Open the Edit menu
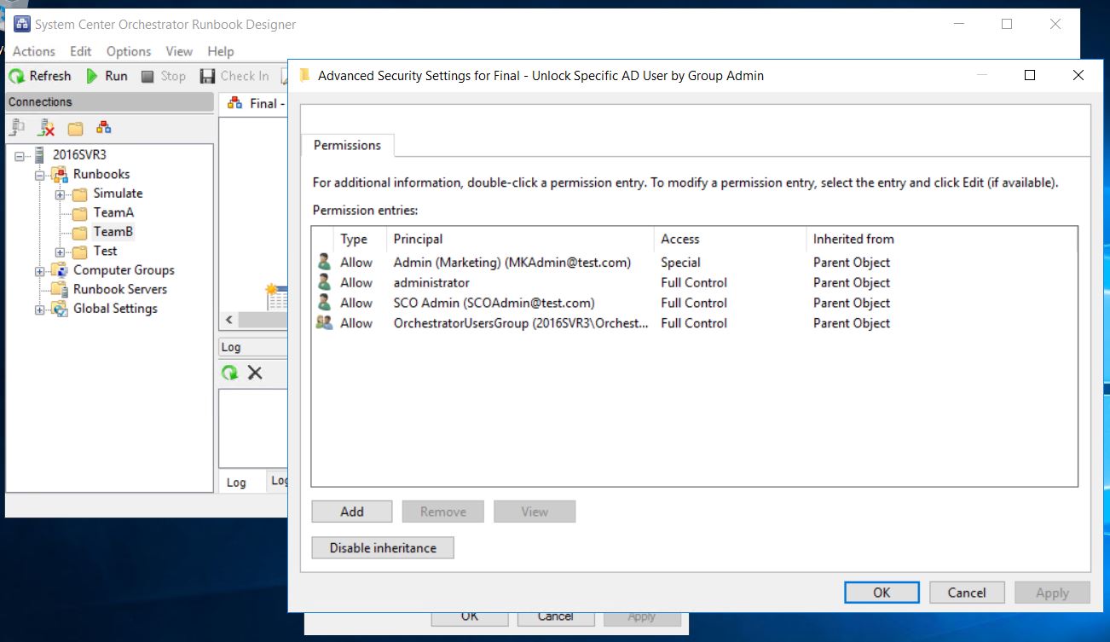Screen dimensions: 1110x642 point(81,51)
